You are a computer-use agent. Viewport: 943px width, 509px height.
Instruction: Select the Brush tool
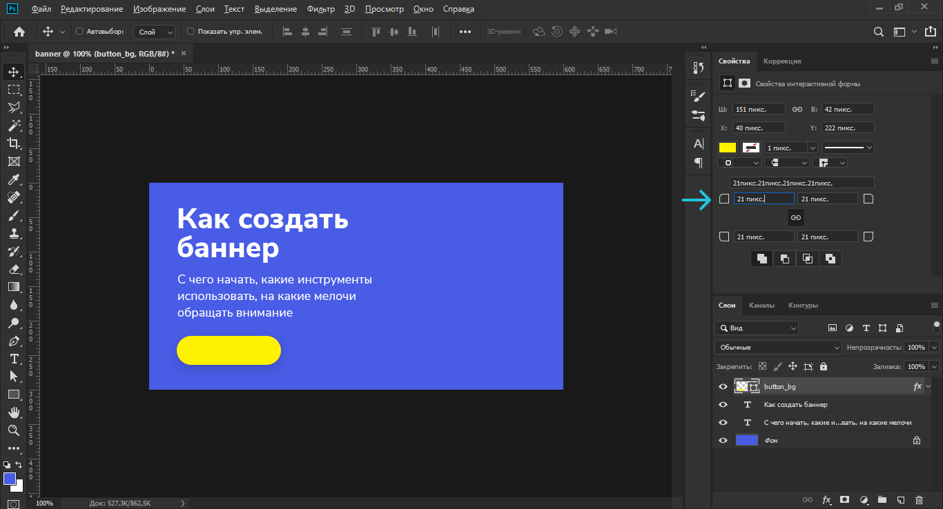(13, 215)
